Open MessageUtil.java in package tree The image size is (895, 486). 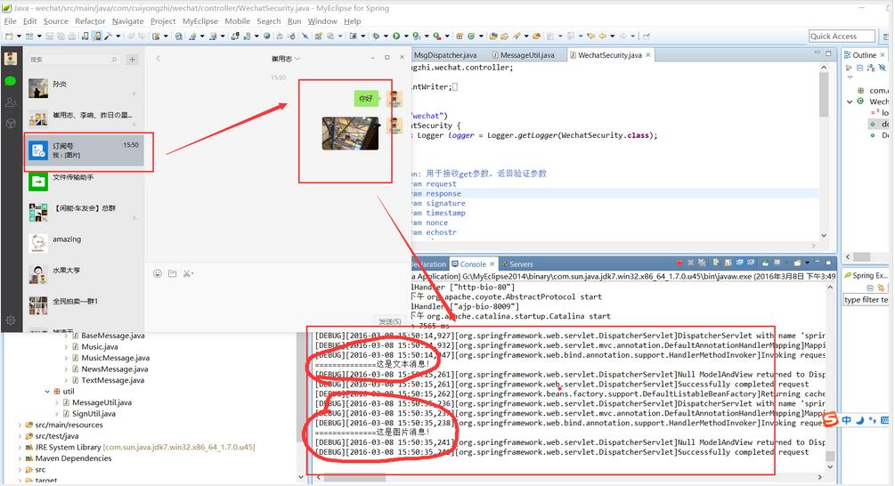point(102,402)
